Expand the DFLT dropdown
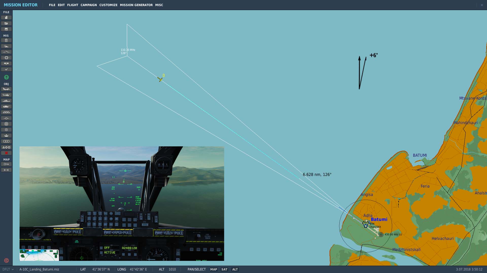487x273 pixels. pos(8,269)
